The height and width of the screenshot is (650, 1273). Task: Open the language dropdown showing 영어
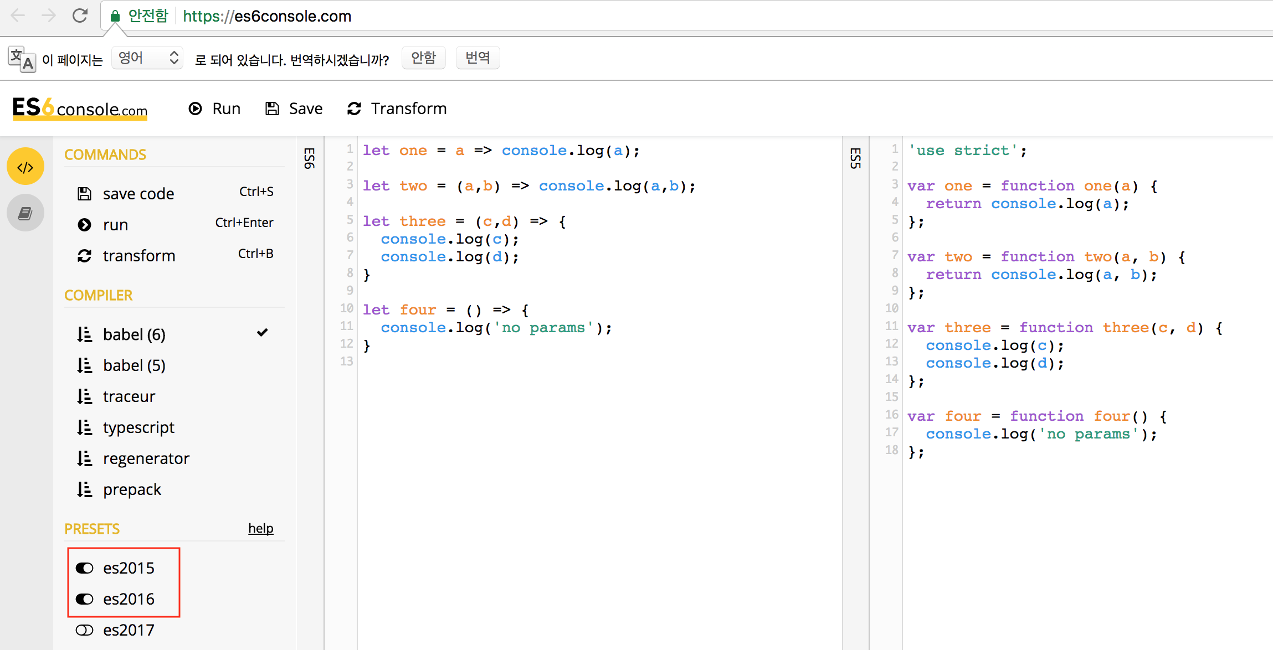[147, 58]
